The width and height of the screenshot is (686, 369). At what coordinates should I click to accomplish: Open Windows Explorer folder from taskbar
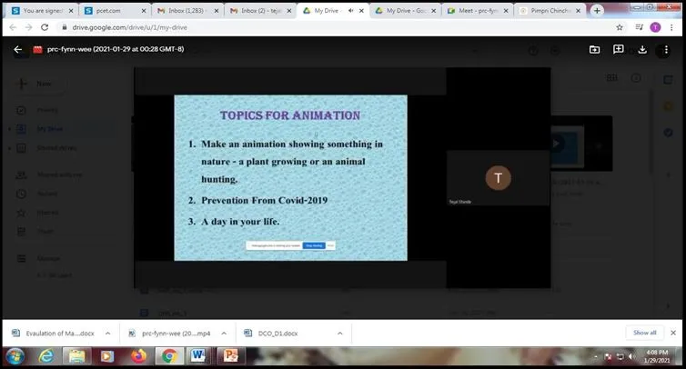pos(76,356)
